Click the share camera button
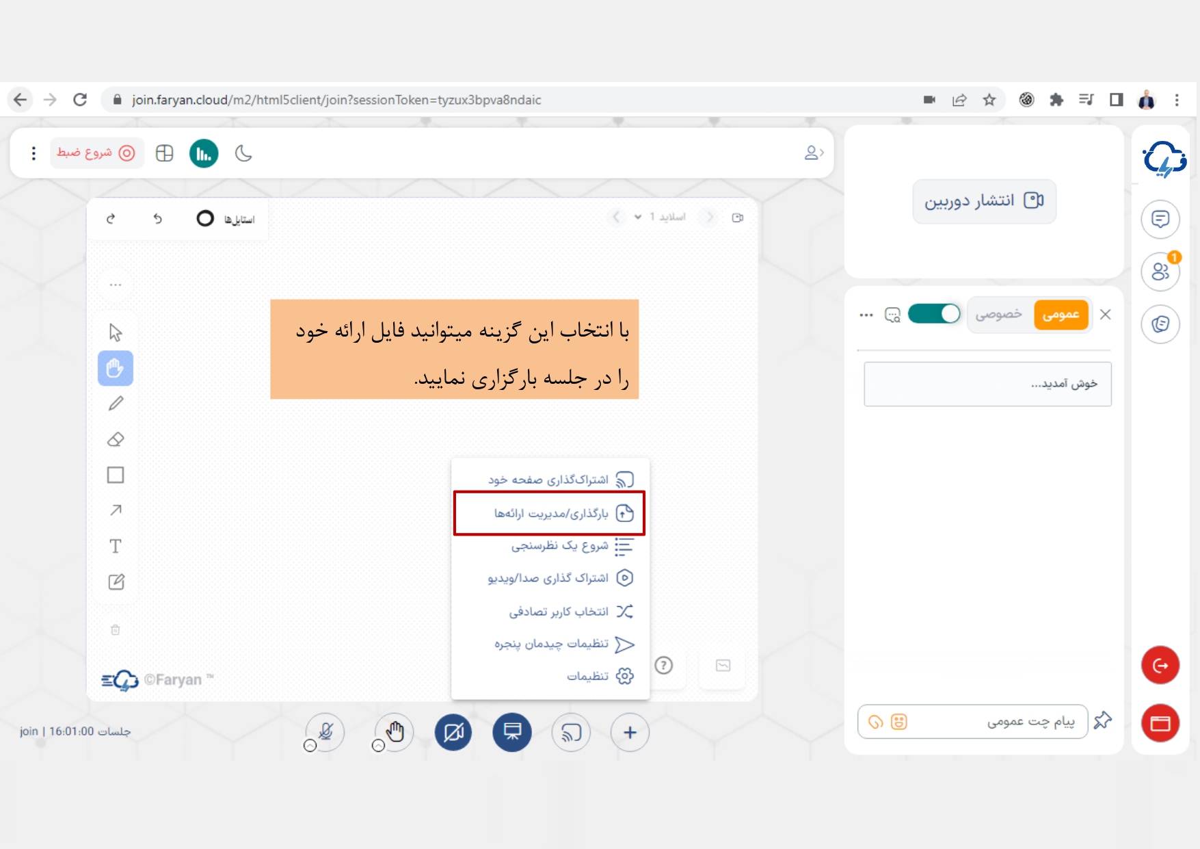Viewport: 1200px width, 849px height. [x=984, y=201]
